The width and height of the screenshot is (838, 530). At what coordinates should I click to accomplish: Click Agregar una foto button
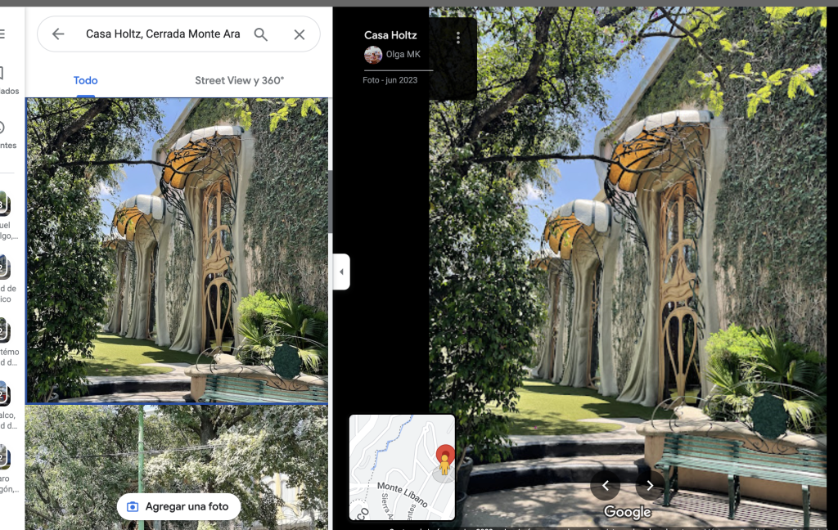[178, 506]
